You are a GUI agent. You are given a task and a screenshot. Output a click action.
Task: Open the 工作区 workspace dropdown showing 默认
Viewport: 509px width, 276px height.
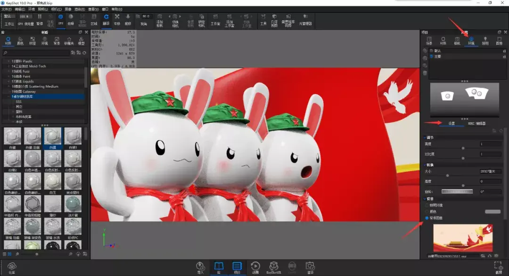pos(9,16)
